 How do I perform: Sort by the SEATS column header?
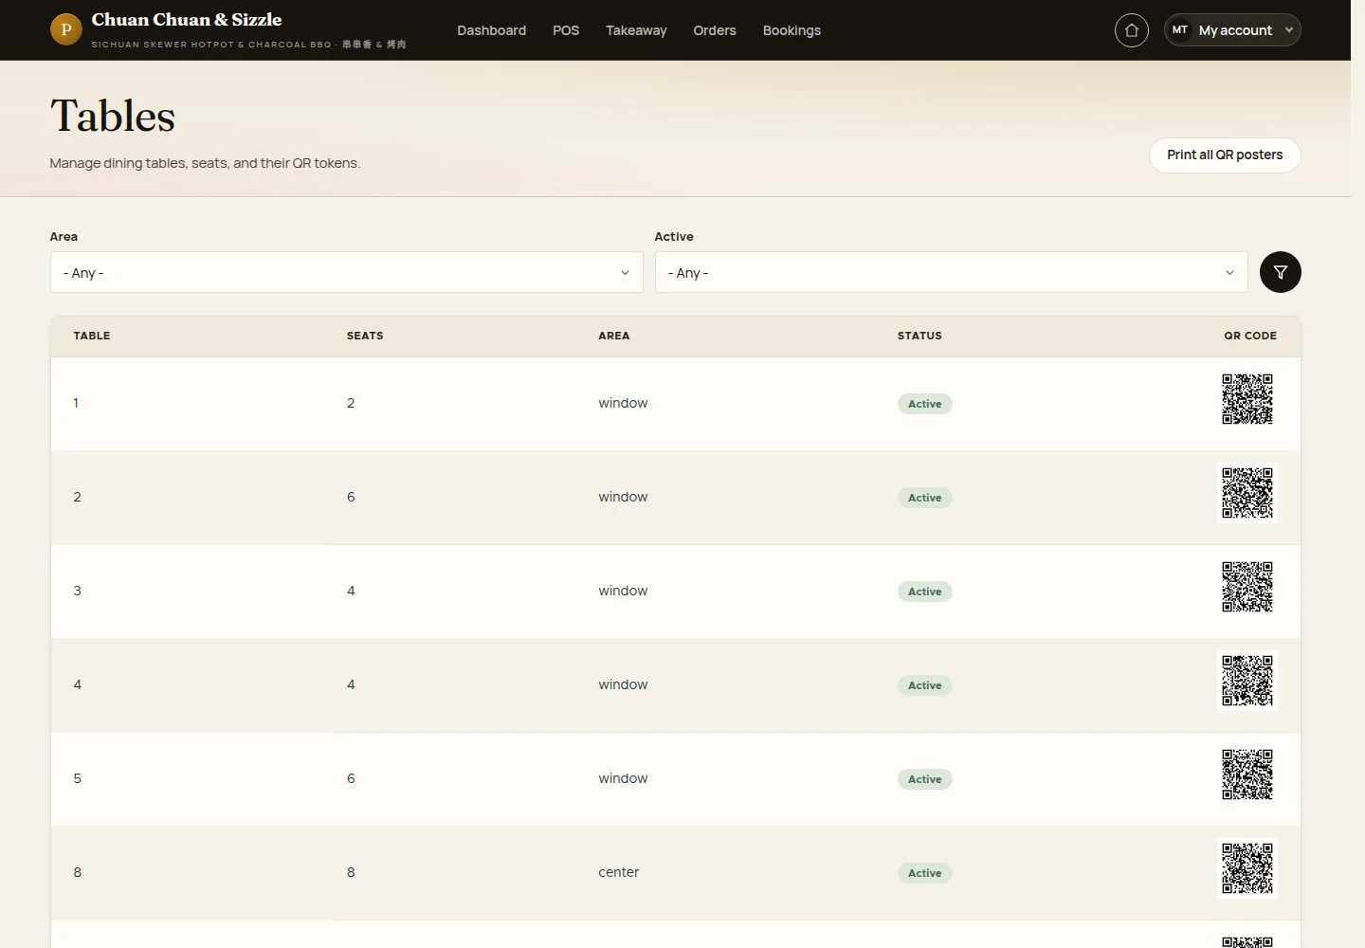[365, 336]
